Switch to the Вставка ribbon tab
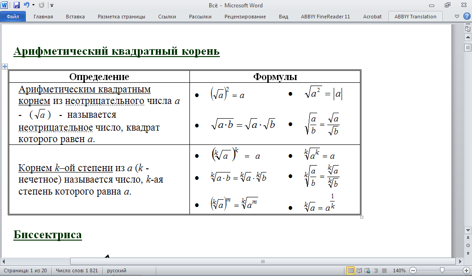Viewport: 472px width, 276px height. click(75, 17)
